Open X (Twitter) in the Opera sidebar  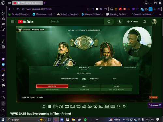[3, 80]
